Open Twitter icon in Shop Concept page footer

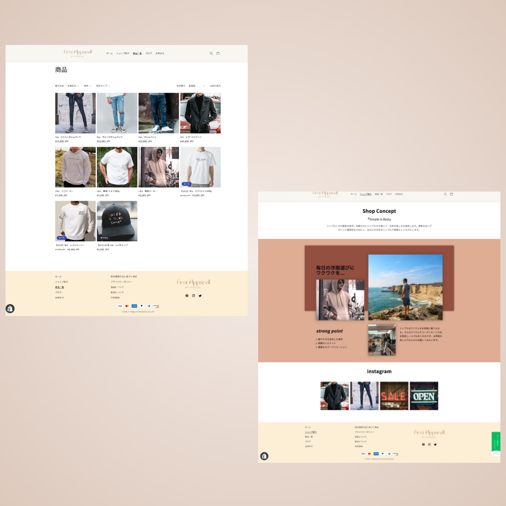435,444
